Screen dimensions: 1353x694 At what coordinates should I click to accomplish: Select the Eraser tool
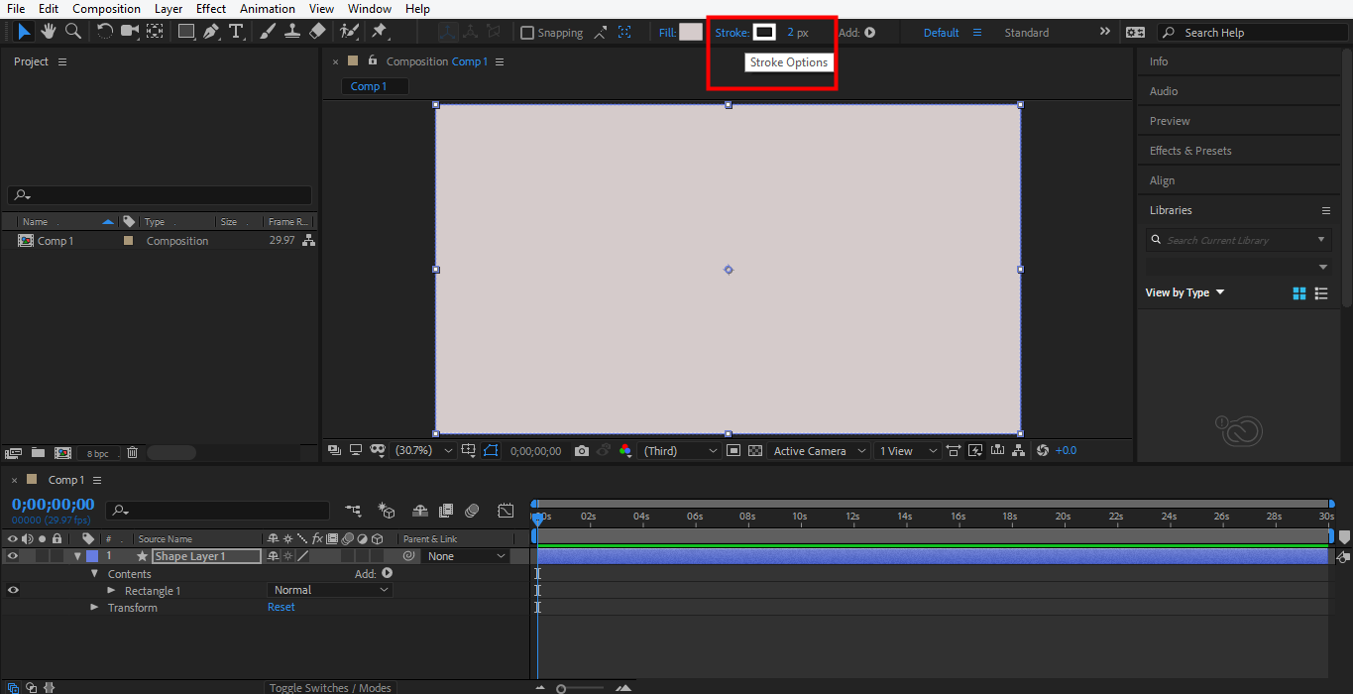pyautogui.click(x=317, y=32)
